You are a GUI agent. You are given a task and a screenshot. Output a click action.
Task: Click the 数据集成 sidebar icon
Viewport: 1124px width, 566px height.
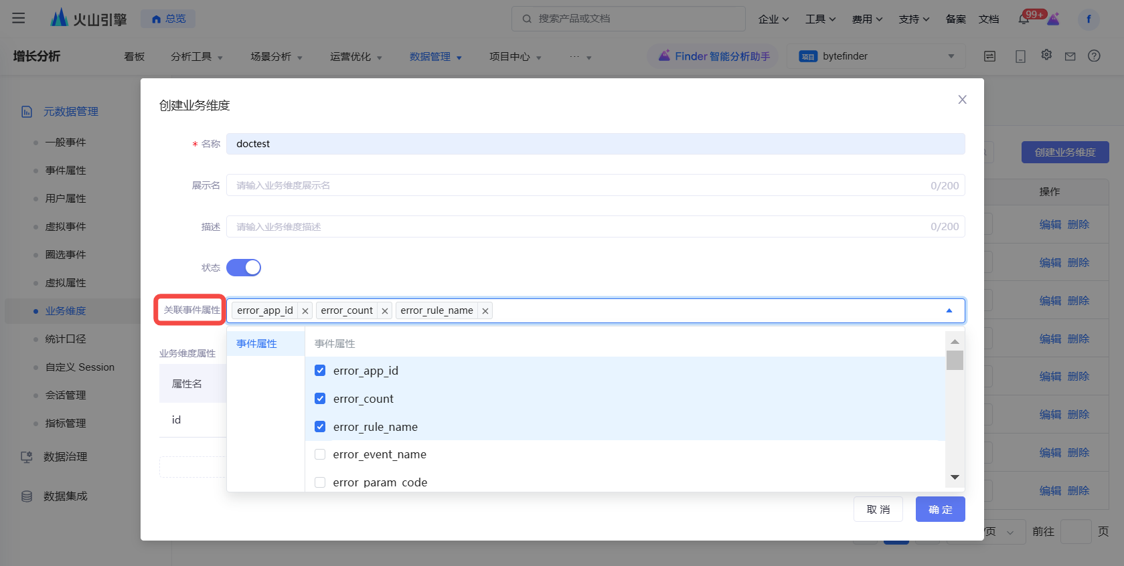click(27, 496)
